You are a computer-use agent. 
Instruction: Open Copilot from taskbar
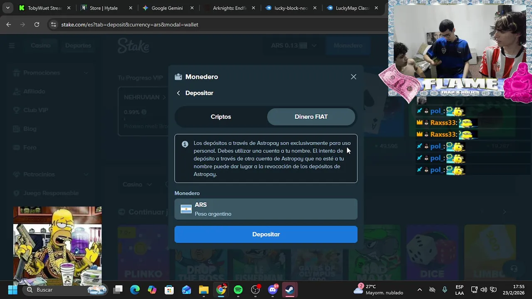click(x=152, y=290)
